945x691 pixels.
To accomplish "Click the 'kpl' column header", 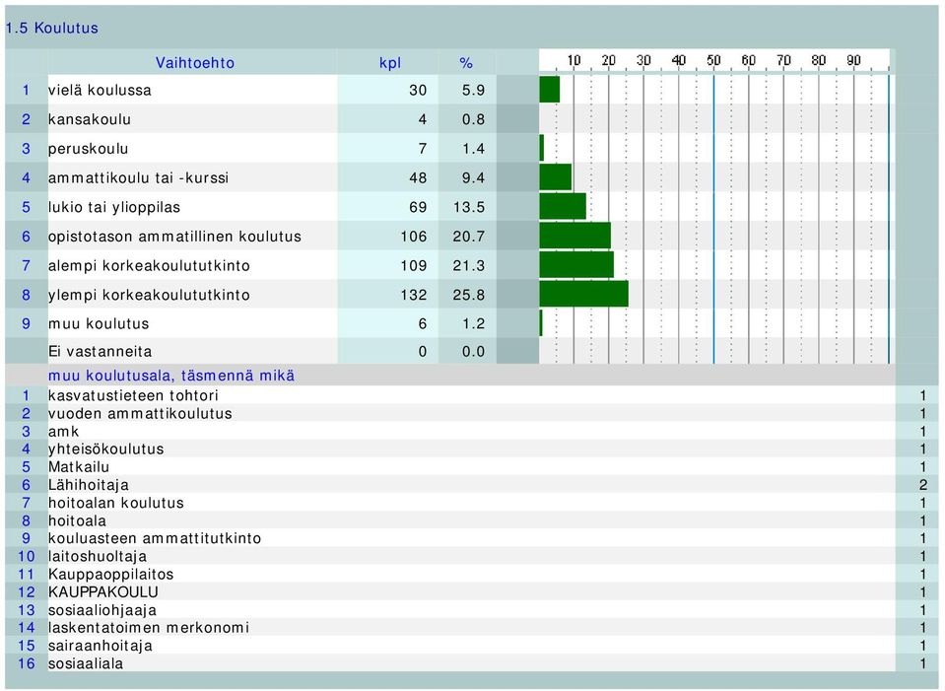I will [390, 63].
